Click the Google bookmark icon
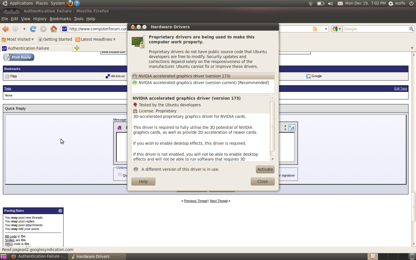This screenshot has height=260, width=416. point(308,76)
